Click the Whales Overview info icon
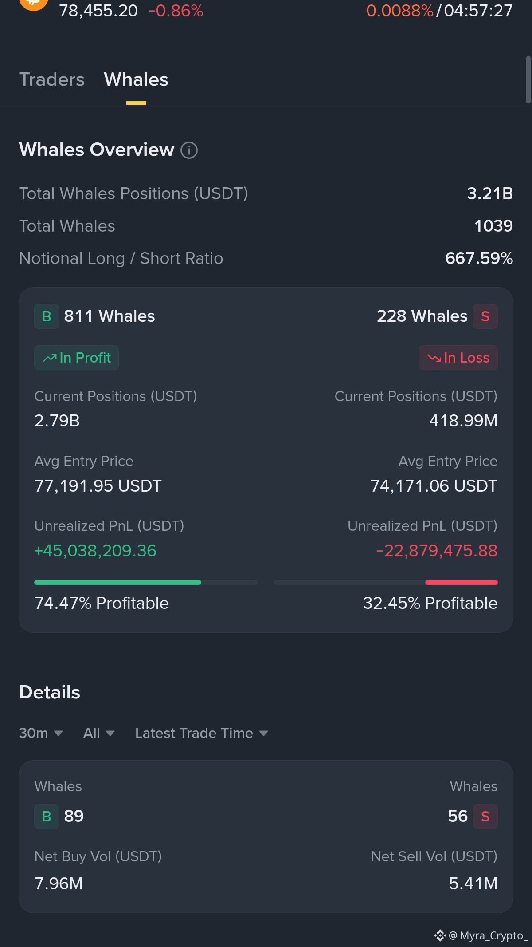This screenshot has height=947, width=532. coord(189,150)
